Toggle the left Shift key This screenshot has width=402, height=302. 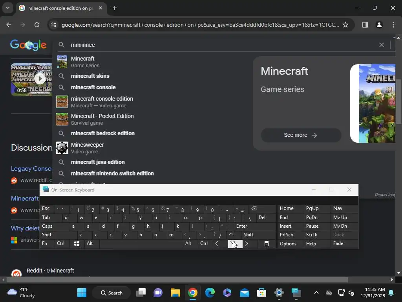tap(59, 235)
